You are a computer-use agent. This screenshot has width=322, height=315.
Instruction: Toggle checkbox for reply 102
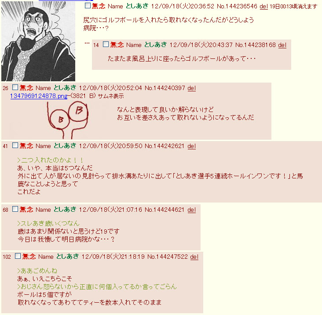point(18,256)
